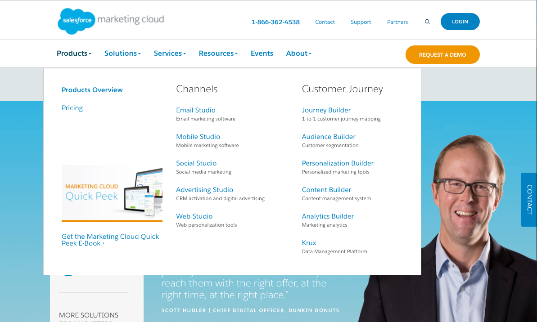Click the 'Mobile marketing software' description text
Image resolution: width=537 pixels, height=322 pixels.
tap(207, 145)
